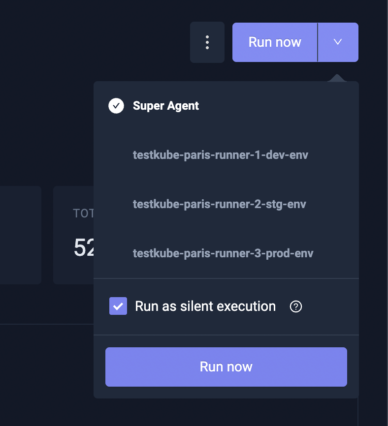
Task: Open the help tooltip for silent execution
Action: (295, 306)
